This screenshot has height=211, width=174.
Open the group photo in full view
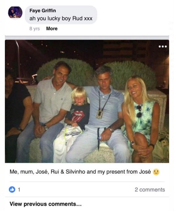point(87,101)
